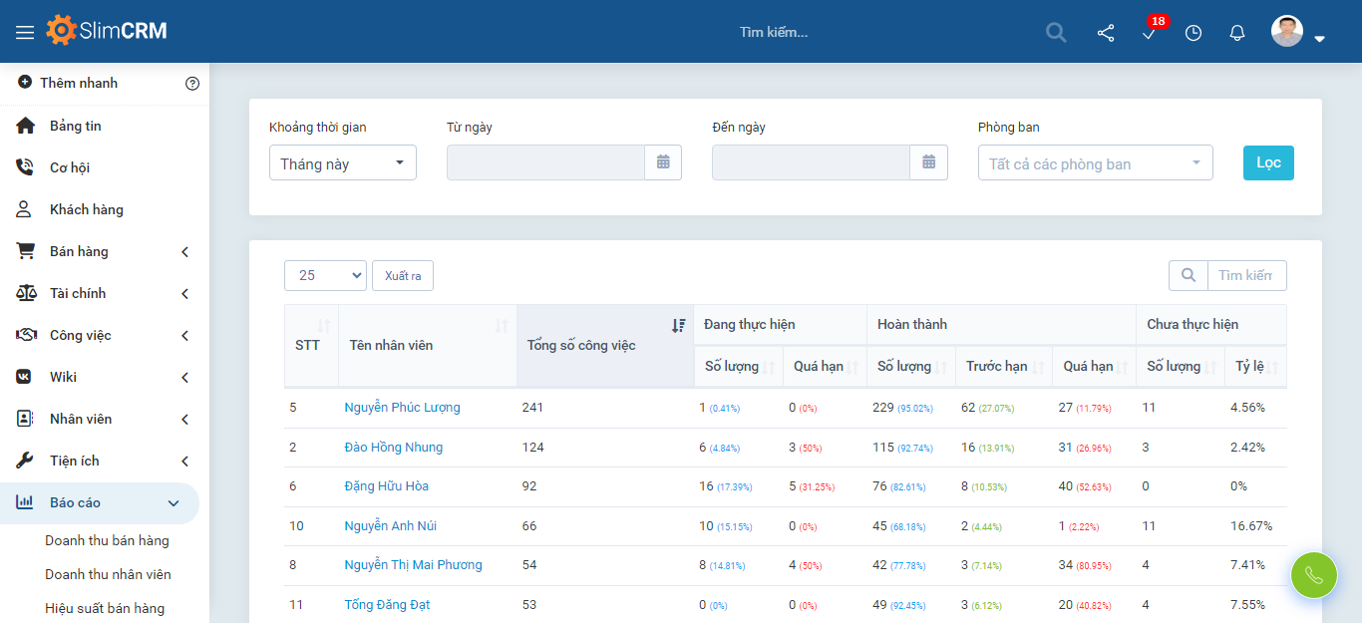Open Bảng tin in the sidebar
1362x623 pixels.
(x=76, y=126)
